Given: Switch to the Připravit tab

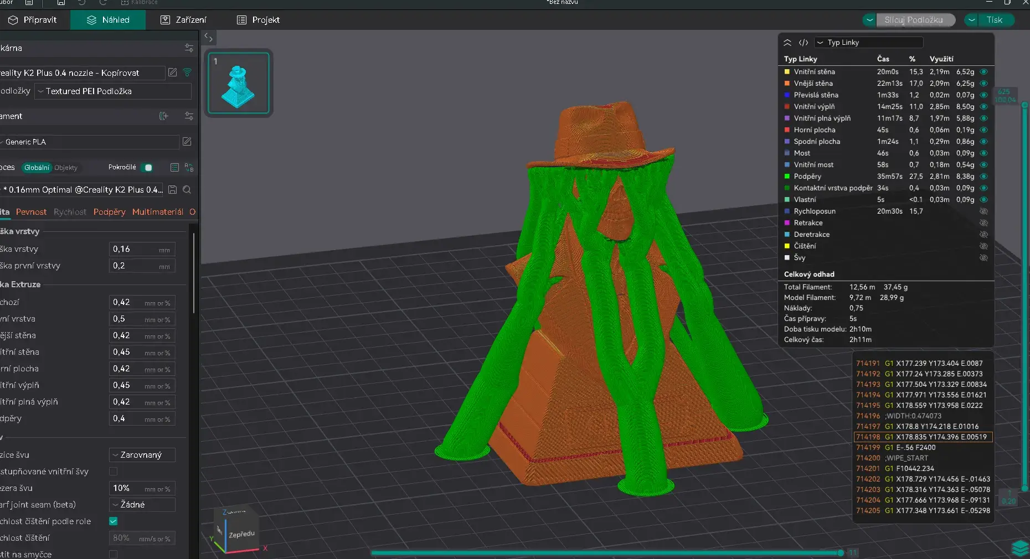Looking at the screenshot, I should tap(33, 20).
